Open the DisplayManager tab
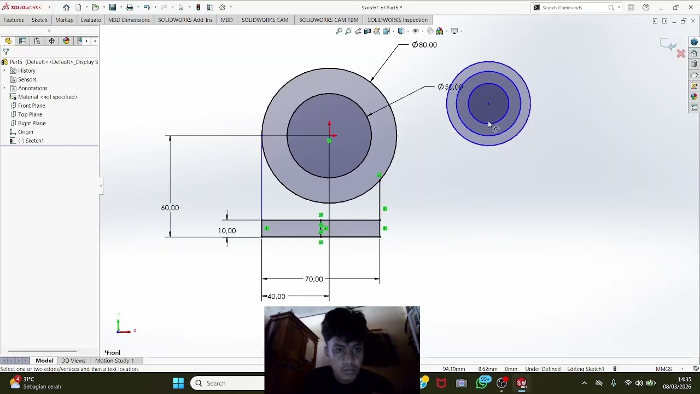This screenshot has height=394, width=700. [x=66, y=41]
